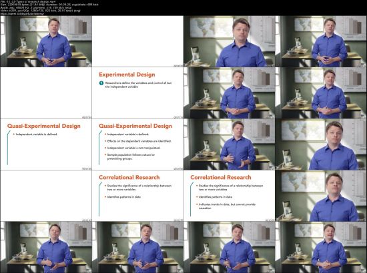The width and height of the screenshot is (367, 273).
Task: Click the teal number 1 bullet icon
Action: point(101,83)
